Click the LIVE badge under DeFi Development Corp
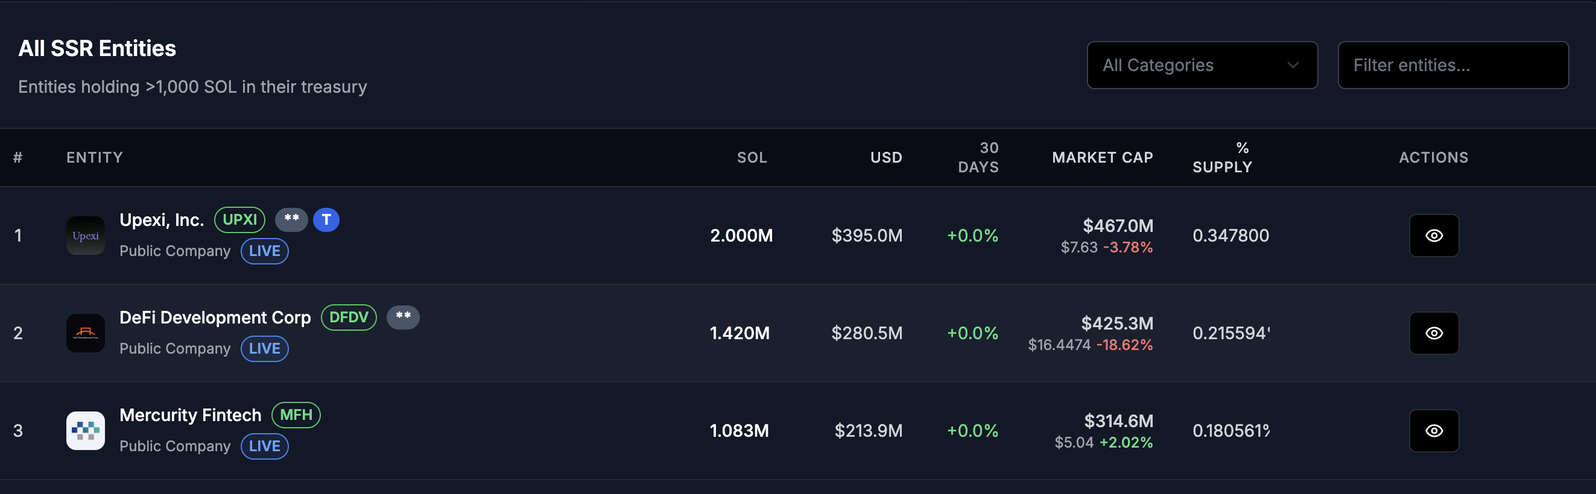 (265, 349)
